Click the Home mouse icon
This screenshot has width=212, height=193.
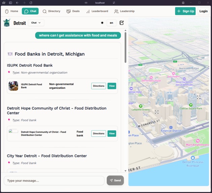pos(7,11)
